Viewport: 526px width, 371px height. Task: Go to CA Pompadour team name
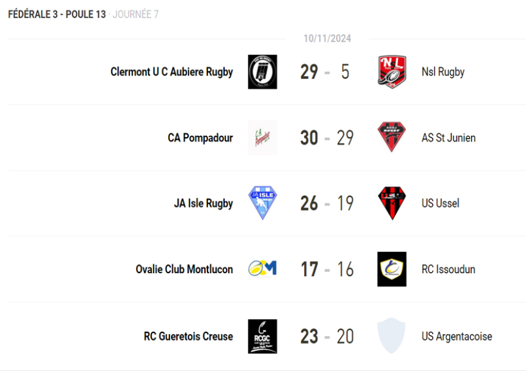pyautogui.click(x=200, y=138)
